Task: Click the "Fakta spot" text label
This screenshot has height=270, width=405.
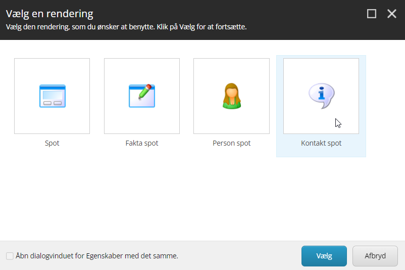Action: pyautogui.click(x=142, y=143)
